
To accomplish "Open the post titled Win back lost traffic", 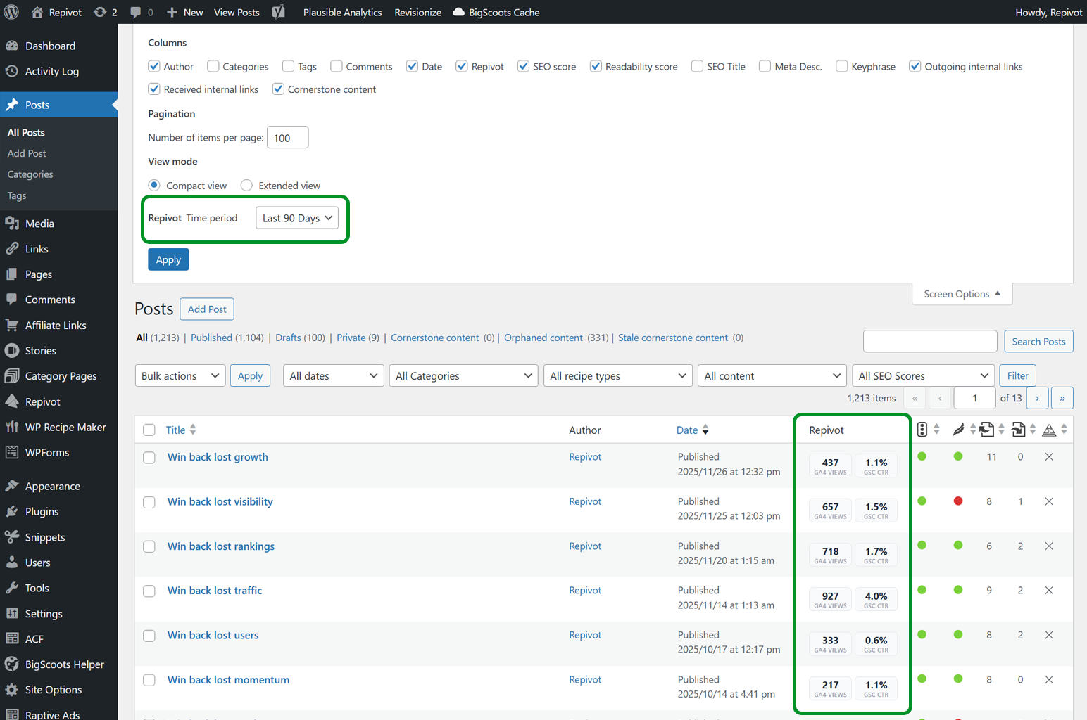I will 214,590.
